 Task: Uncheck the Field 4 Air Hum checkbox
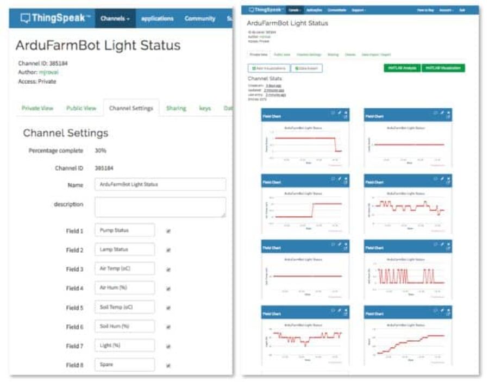(x=168, y=289)
